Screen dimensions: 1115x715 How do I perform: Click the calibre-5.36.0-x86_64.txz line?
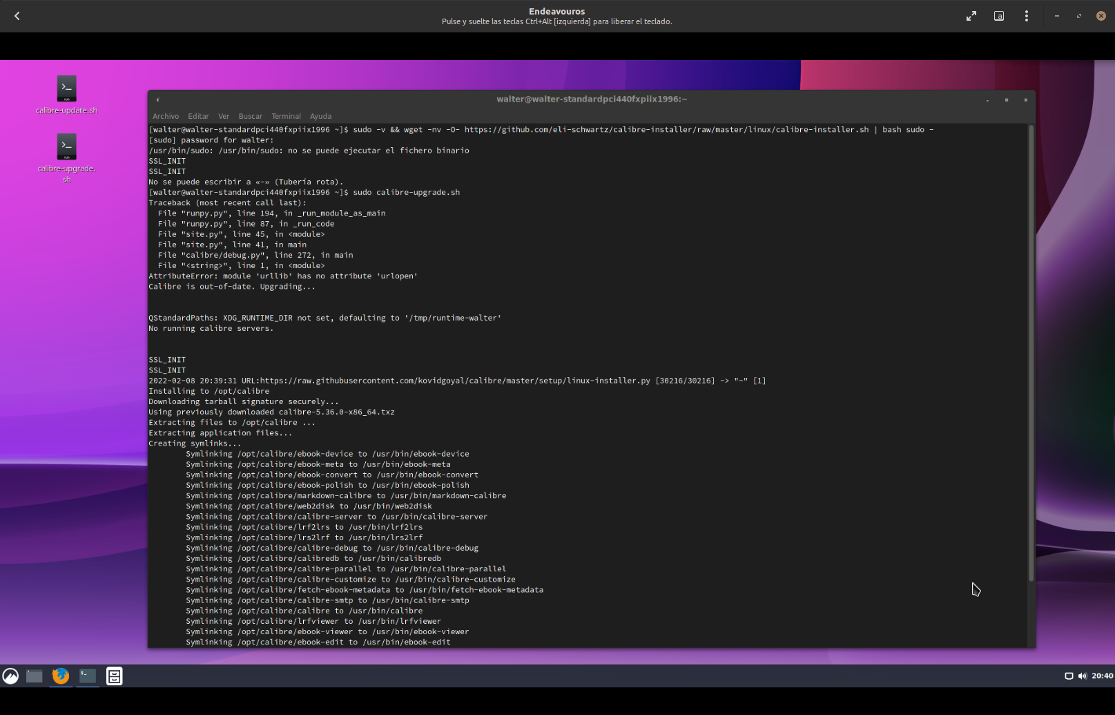tap(272, 412)
